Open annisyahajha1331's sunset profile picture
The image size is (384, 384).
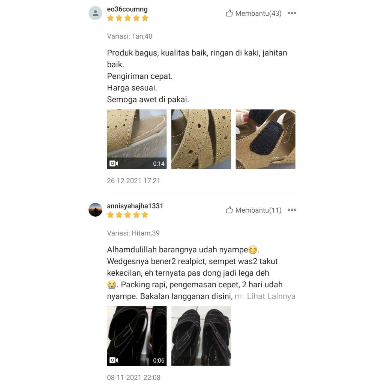(x=95, y=210)
